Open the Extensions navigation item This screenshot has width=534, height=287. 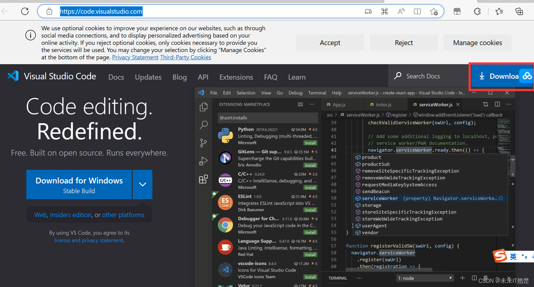point(236,77)
